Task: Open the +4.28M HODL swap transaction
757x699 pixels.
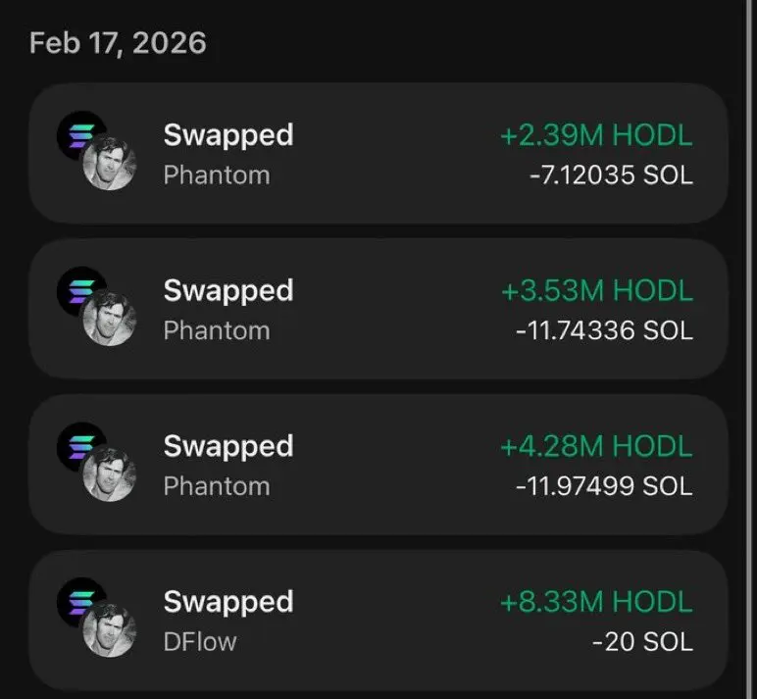Action: coord(378,465)
